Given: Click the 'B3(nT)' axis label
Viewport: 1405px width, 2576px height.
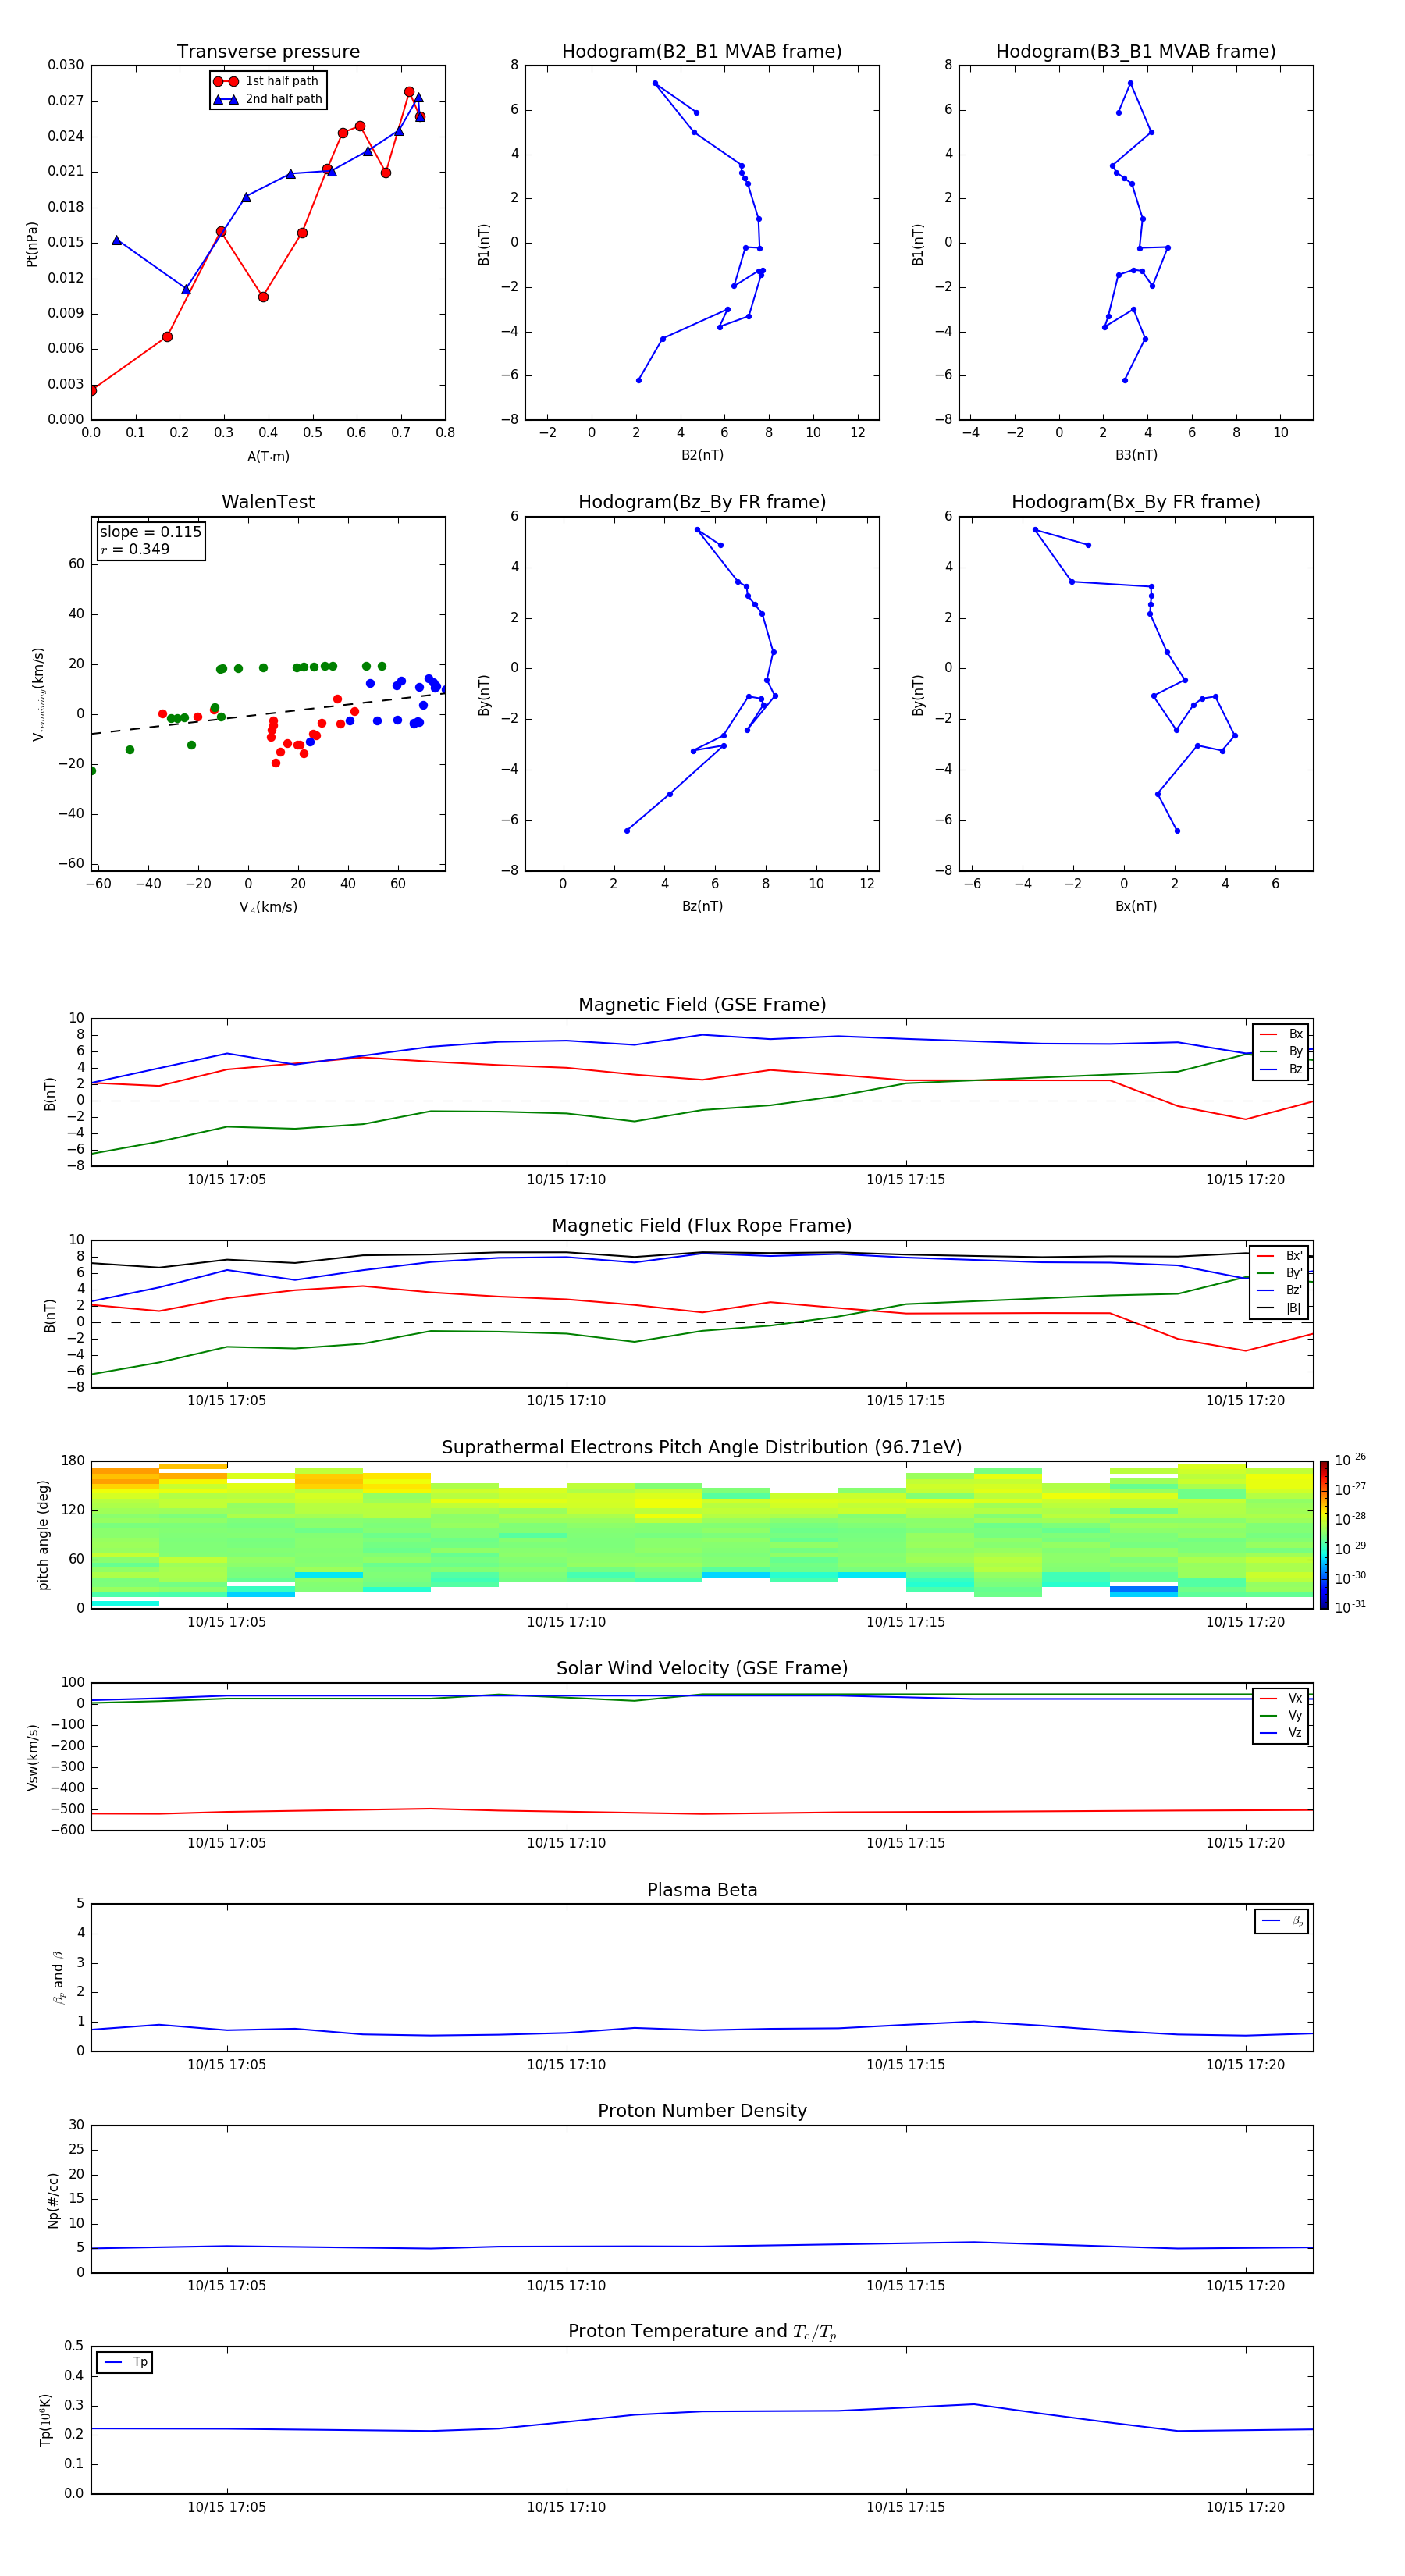Looking at the screenshot, I should tap(1136, 455).
